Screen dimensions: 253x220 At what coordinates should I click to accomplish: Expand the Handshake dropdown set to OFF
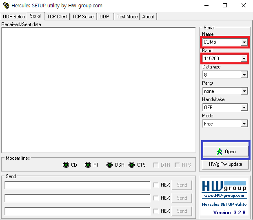coord(244,108)
